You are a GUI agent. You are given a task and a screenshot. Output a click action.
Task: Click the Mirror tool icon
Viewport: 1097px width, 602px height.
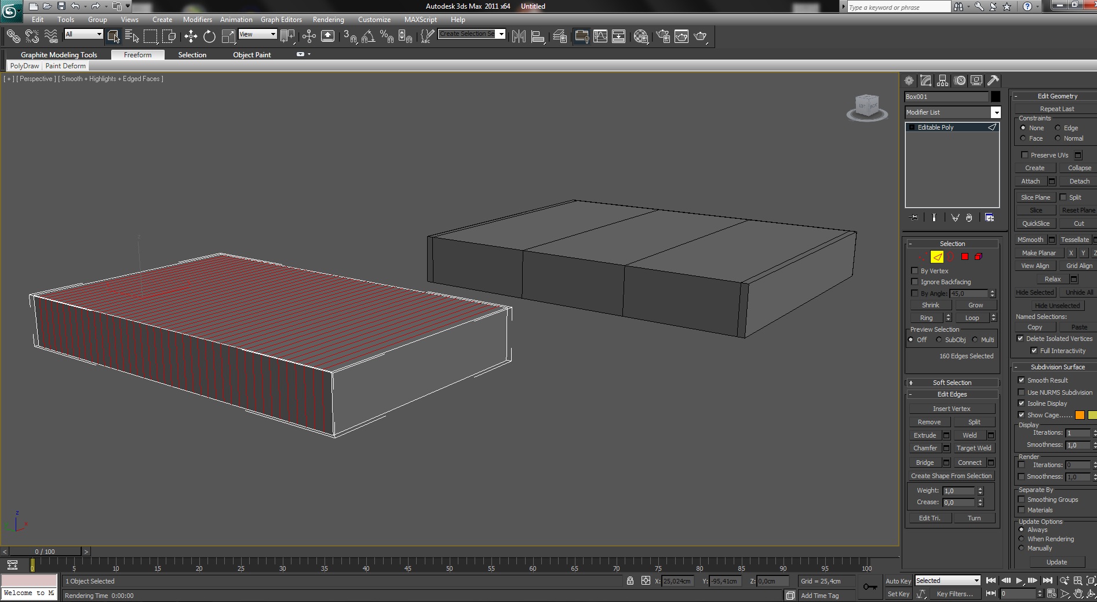click(x=519, y=36)
